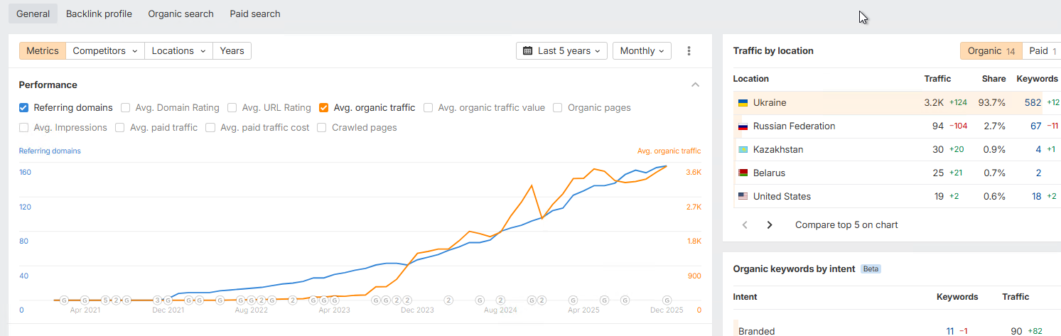Go to next locations page arrow
Screen dimensions: 1061x336
coord(770,225)
